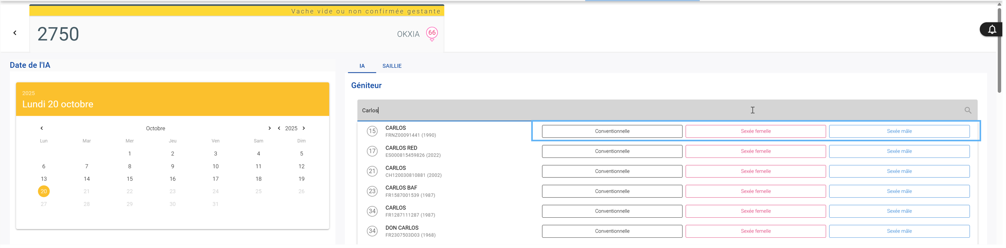This screenshot has height=248, width=1006.
Task: Choose Sexée mâle for DON CARLOS
Action: coord(899,231)
